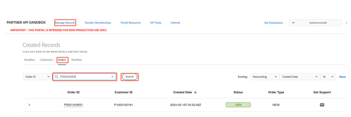
Task: Clear search field with X icon
Action: click(x=112, y=77)
